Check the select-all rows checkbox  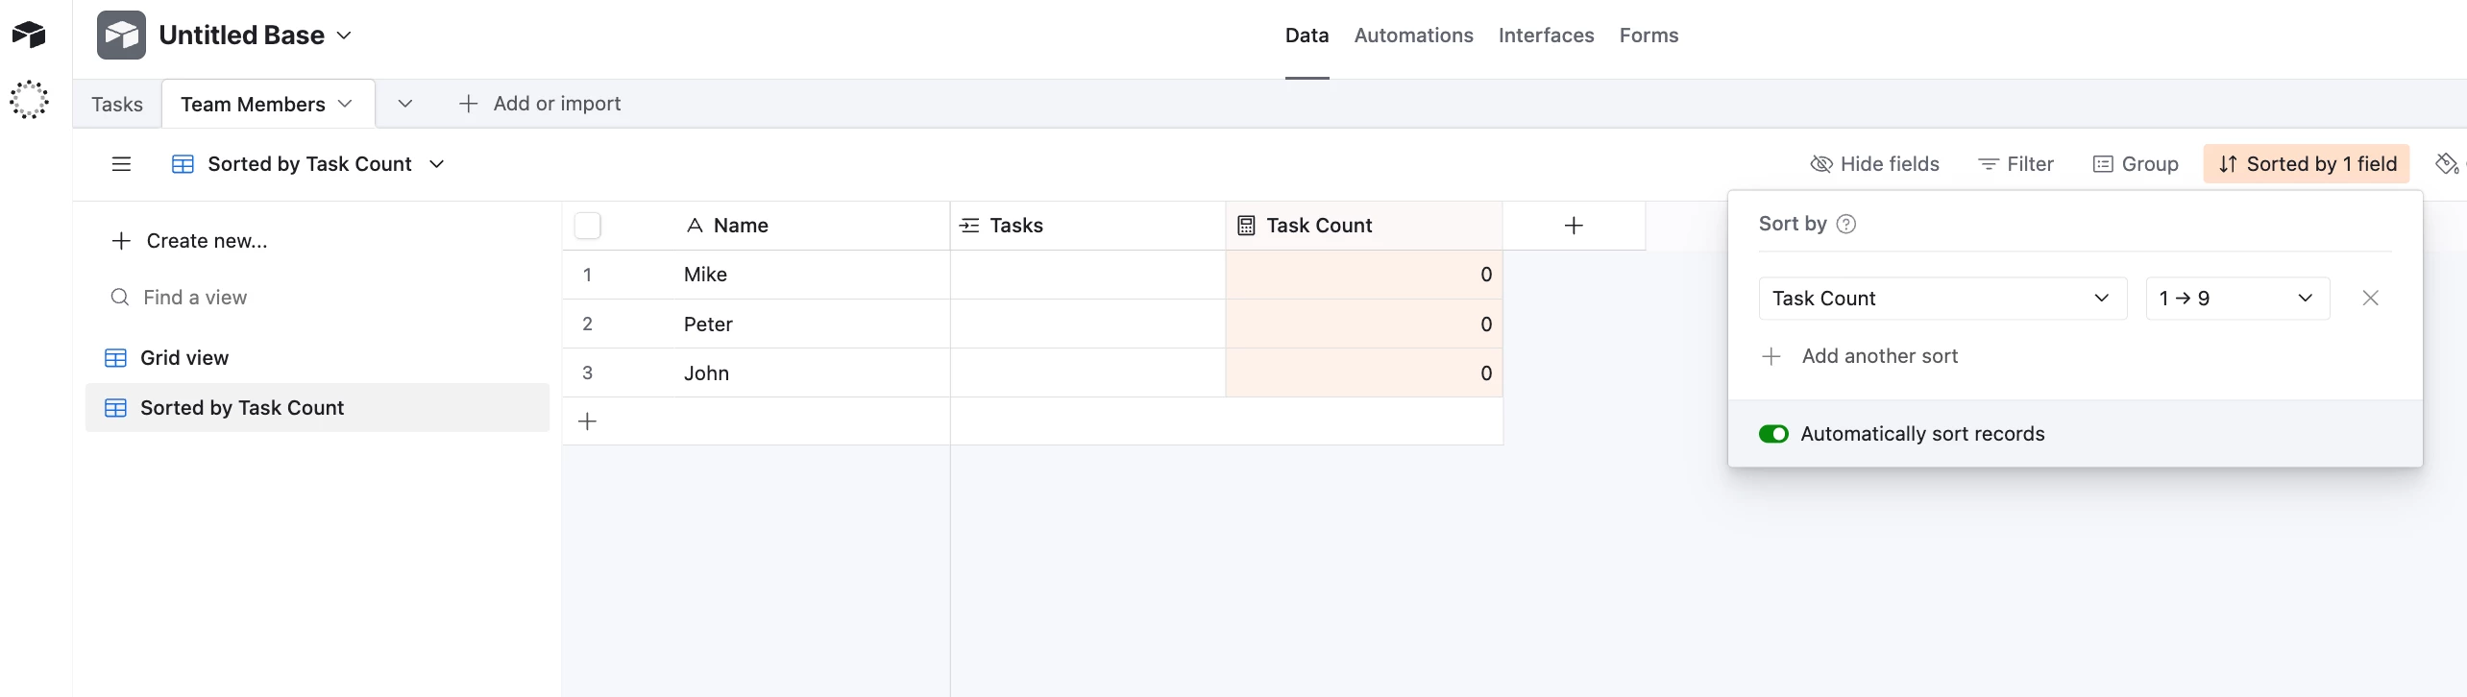click(x=587, y=226)
